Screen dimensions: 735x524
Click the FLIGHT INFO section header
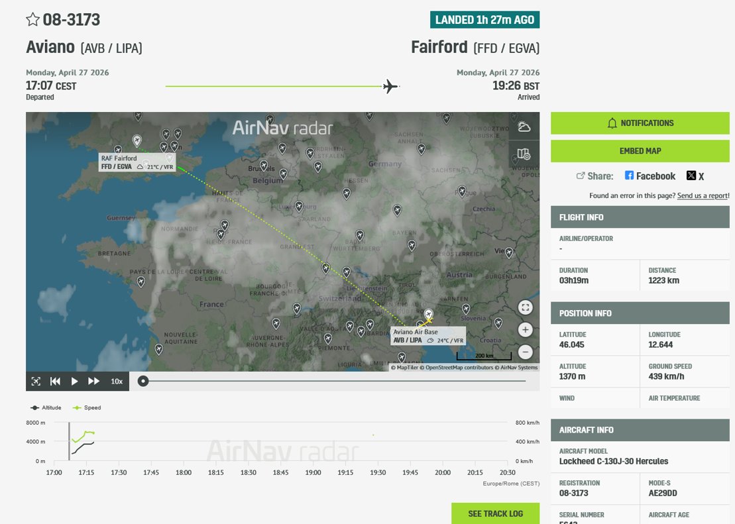(640, 217)
